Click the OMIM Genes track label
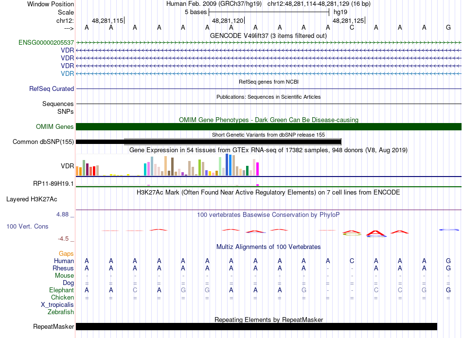 pos(54,126)
